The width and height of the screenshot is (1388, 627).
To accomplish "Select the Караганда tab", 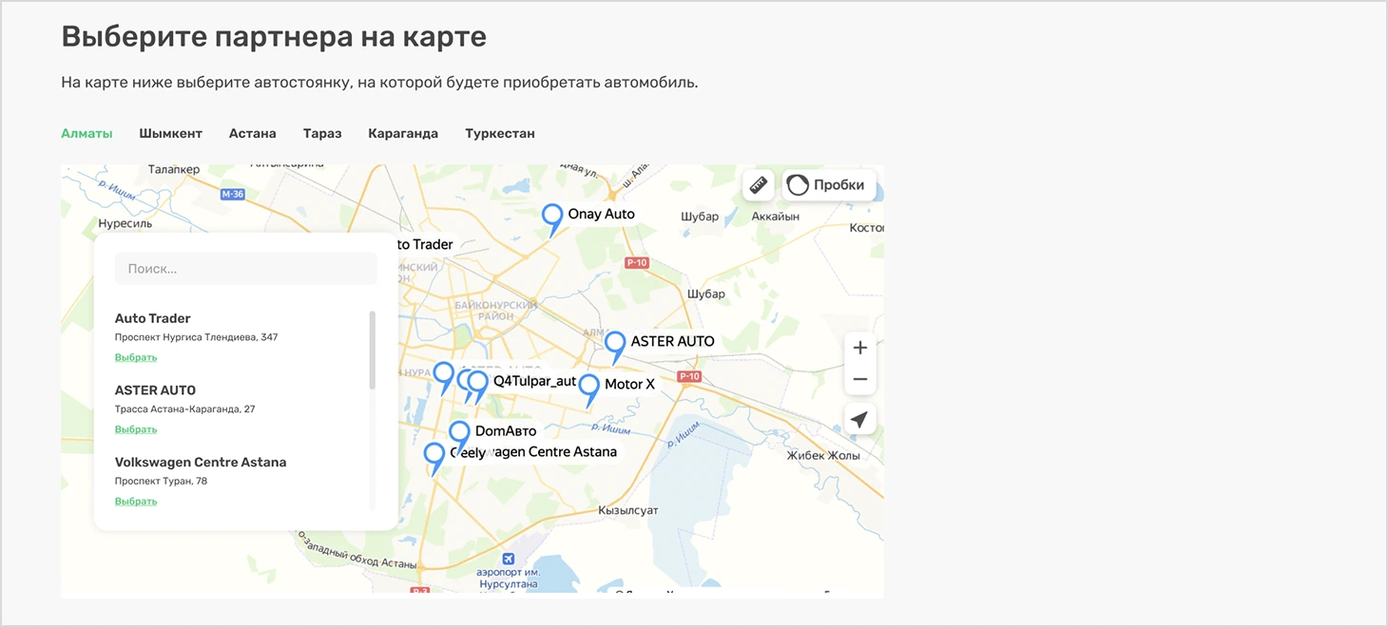I will coord(403,133).
